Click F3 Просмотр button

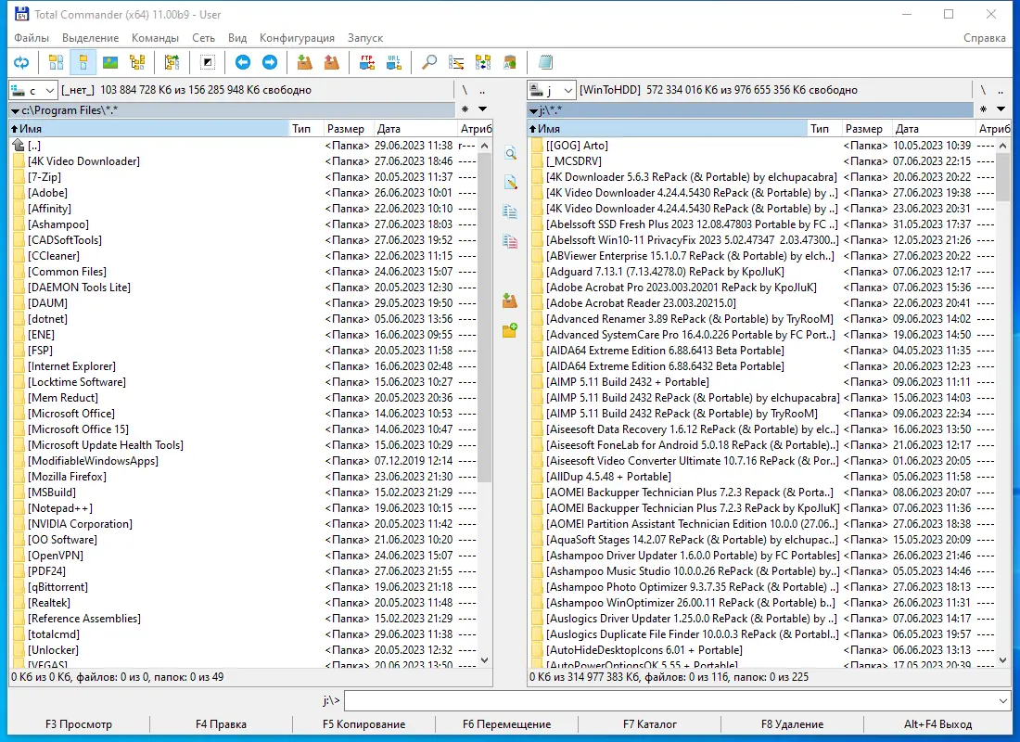tap(79, 723)
